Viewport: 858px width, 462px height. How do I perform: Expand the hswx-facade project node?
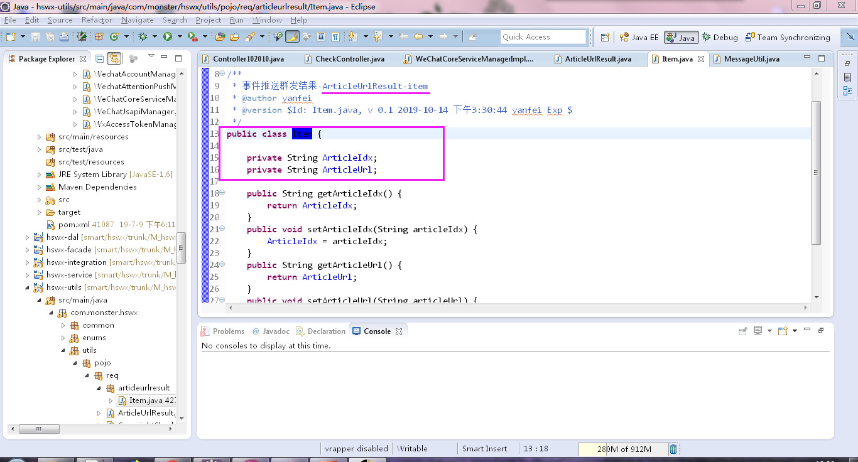tap(27, 250)
